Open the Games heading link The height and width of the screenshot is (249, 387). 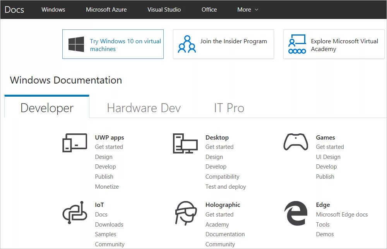point(325,138)
